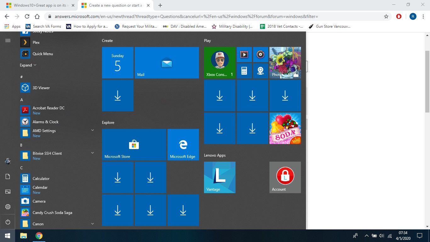Reload the current page
This screenshot has width=430, height=242.
27,16
